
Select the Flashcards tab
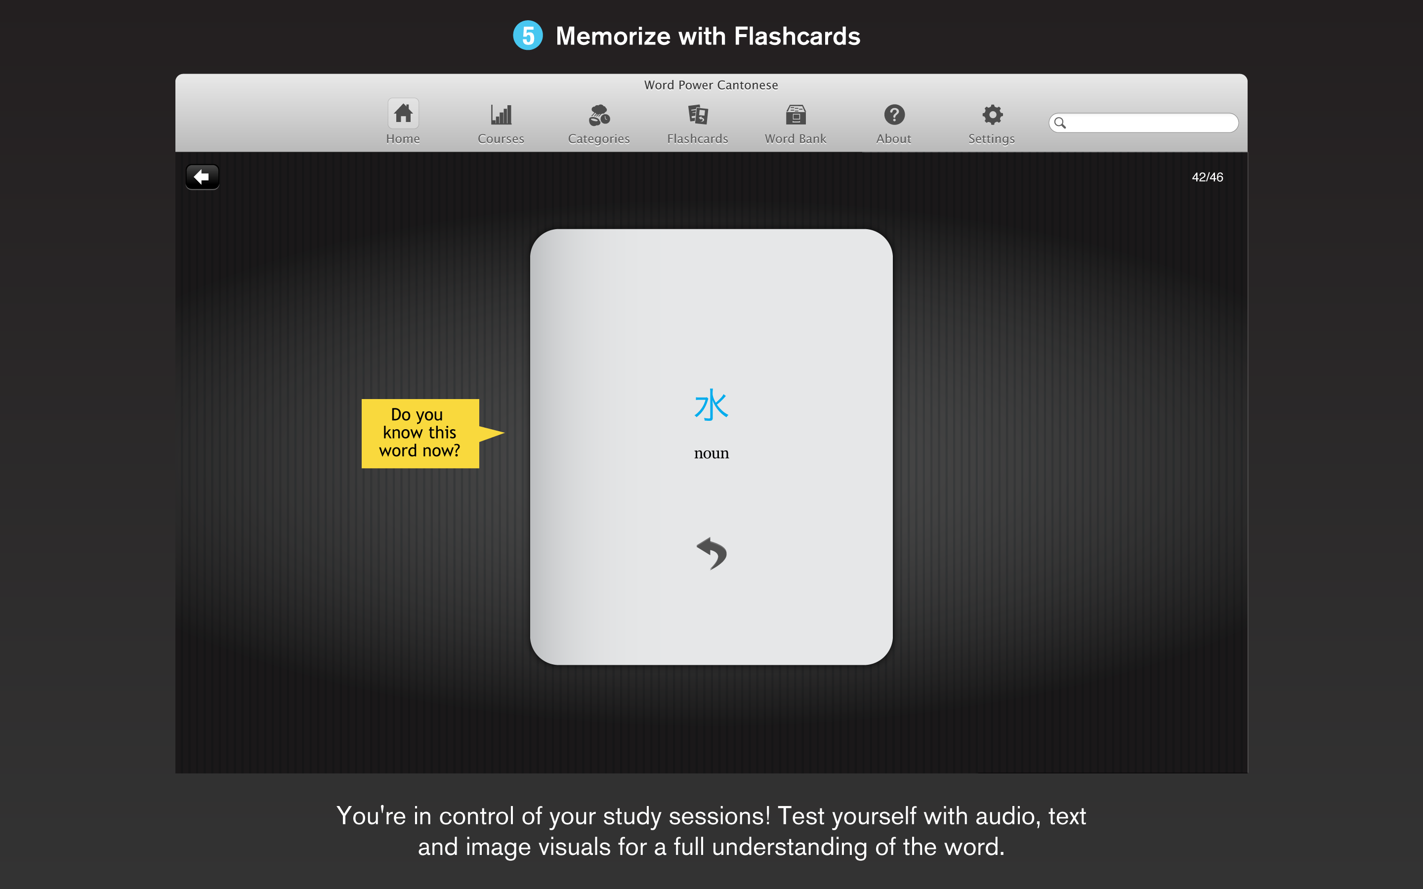pyautogui.click(x=697, y=121)
